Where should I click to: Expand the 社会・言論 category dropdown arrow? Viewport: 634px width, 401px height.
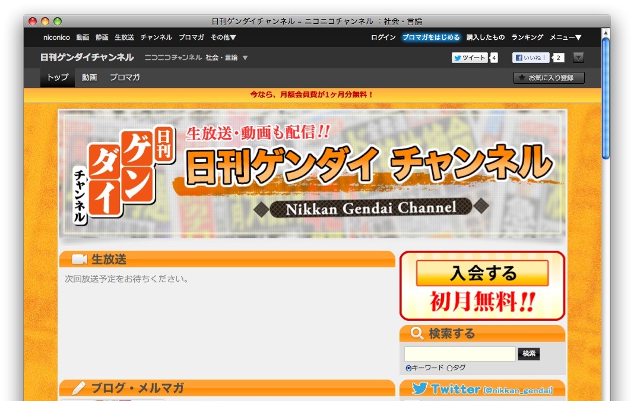(x=245, y=58)
